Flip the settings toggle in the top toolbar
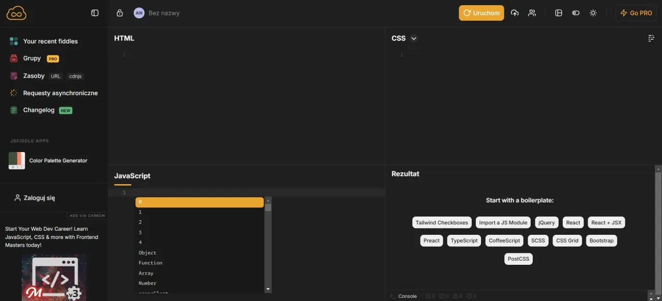 576,12
